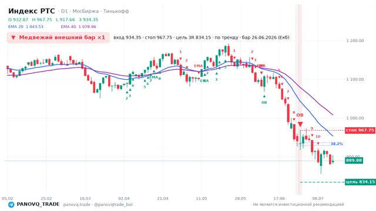Click the 'EMA 40 1 078.96' legend entry

click(78, 27)
